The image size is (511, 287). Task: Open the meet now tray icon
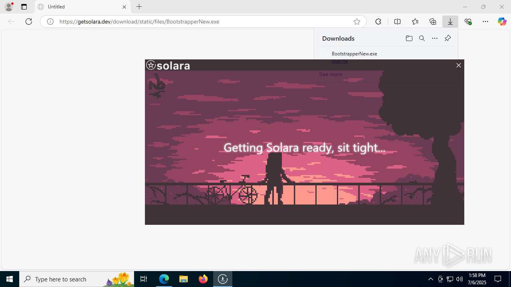[440, 279]
